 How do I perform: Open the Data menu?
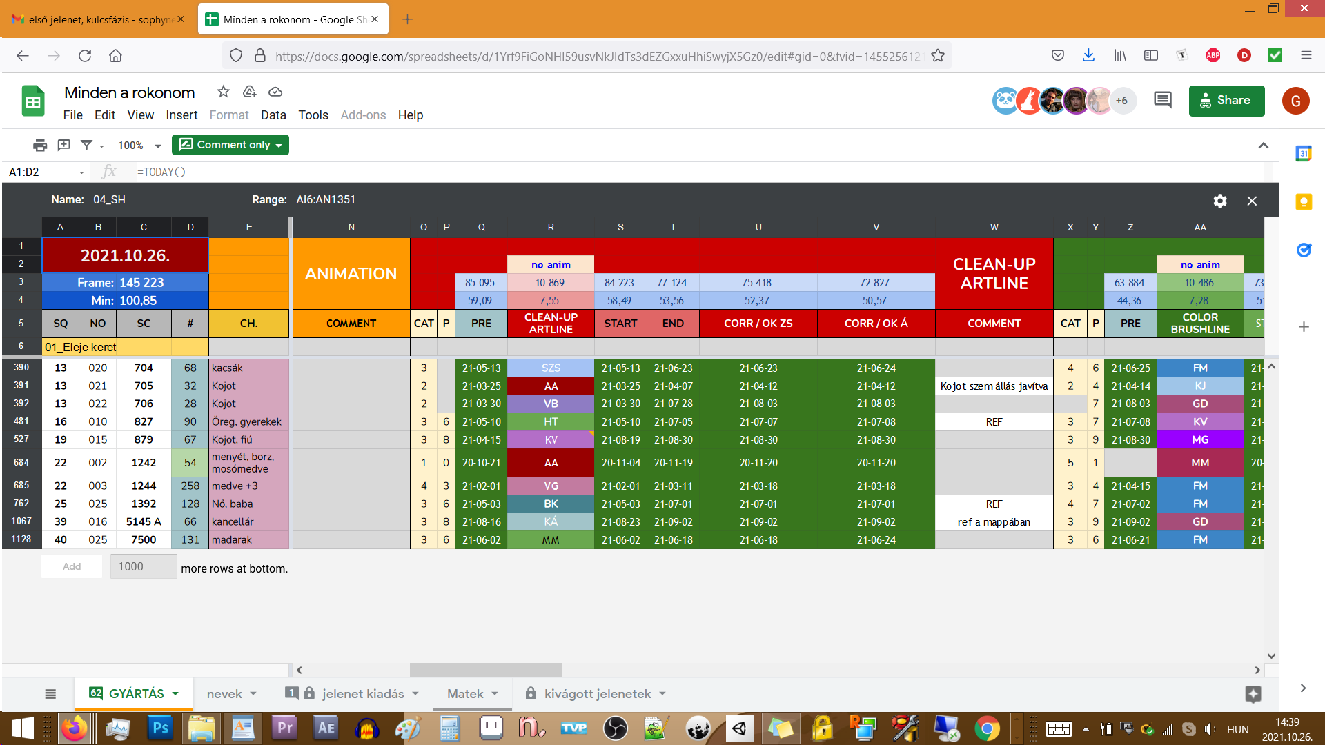point(273,115)
